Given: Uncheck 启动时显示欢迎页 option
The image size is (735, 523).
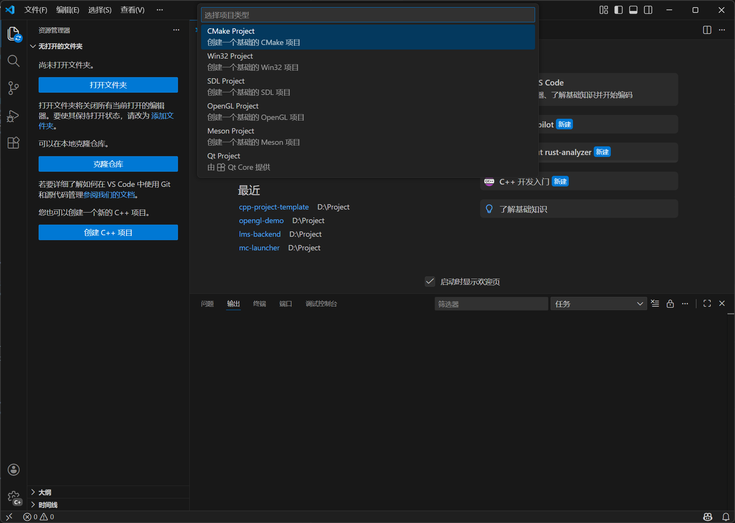Looking at the screenshot, I should 429,281.
